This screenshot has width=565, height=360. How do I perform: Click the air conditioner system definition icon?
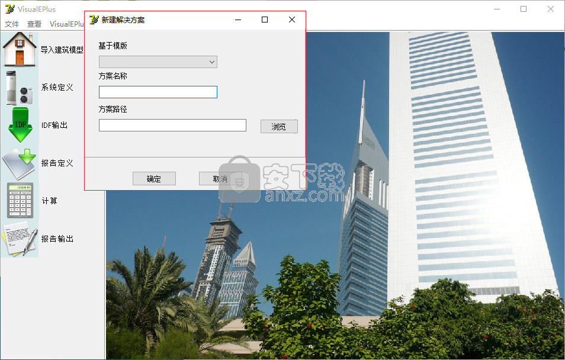[x=20, y=88]
